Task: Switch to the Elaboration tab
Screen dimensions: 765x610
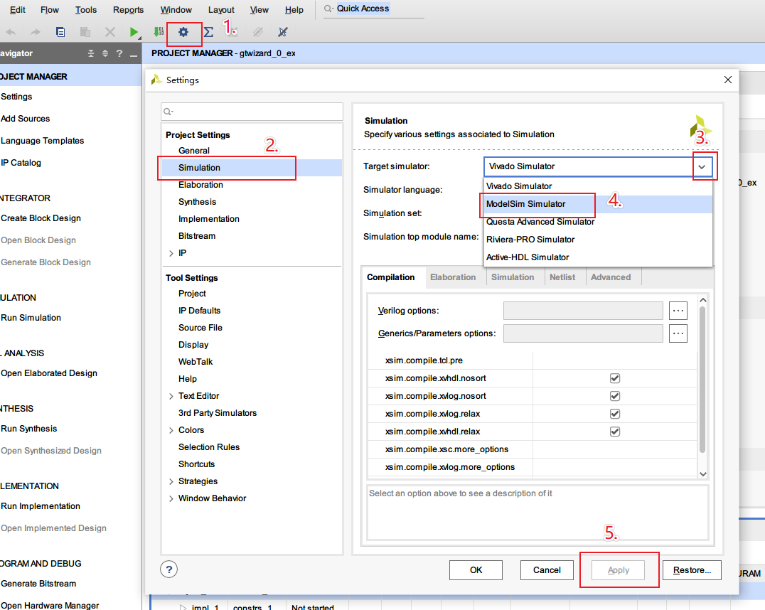Action: [x=453, y=277]
